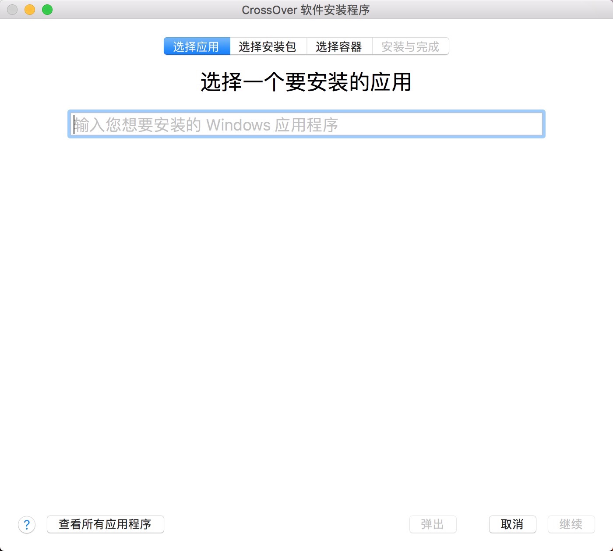Click the 弹出 button
Image resolution: width=613 pixels, height=551 pixels.
(x=433, y=524)
